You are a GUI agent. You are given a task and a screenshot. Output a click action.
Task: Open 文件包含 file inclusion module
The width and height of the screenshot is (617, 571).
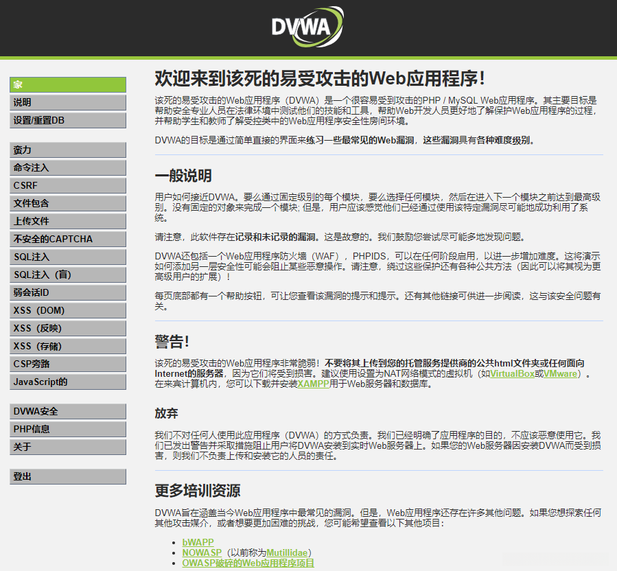[x=68, y=203]
